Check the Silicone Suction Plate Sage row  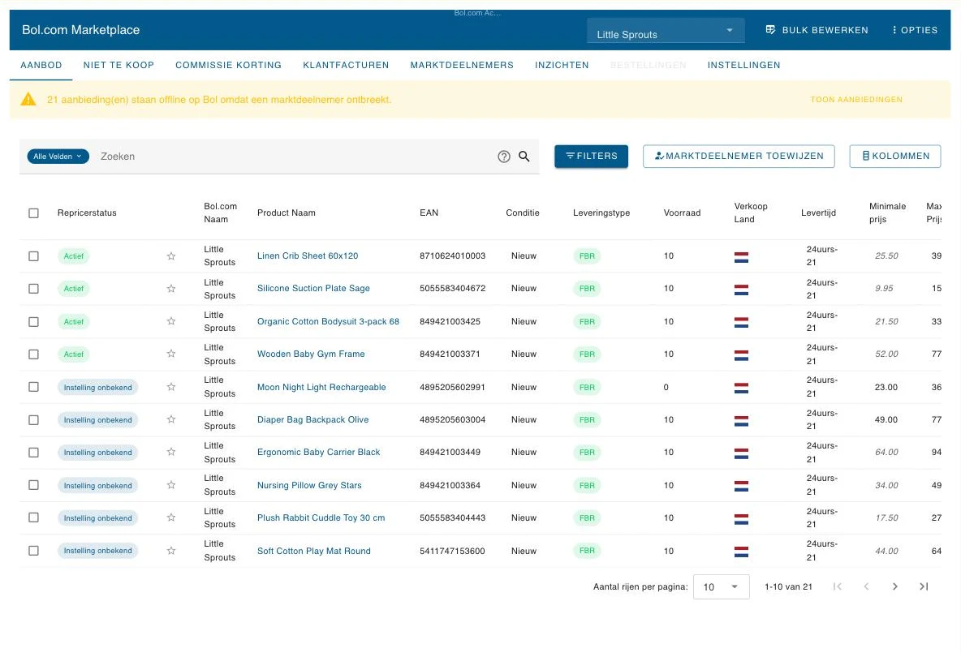(34, 289)
